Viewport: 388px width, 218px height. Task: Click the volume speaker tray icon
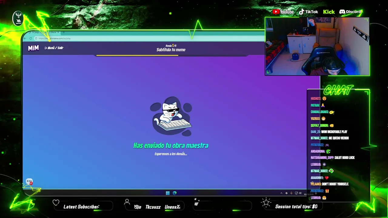pyautogui.click(x=300, y=193)
